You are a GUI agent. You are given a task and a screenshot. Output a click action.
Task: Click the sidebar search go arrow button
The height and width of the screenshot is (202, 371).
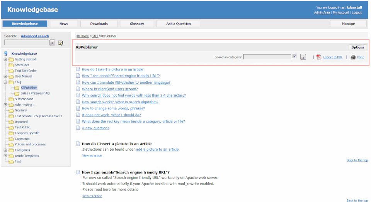[x=52, y=43]
